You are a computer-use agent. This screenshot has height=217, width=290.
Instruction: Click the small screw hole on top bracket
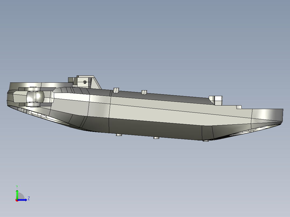(x=85, y=82)
